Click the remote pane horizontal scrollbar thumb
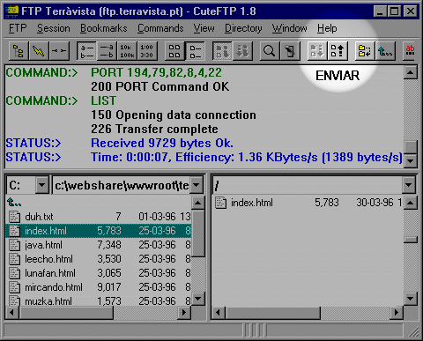Image resolution: width=423 pixels, height=341 pixels. (x=273, y=312)
